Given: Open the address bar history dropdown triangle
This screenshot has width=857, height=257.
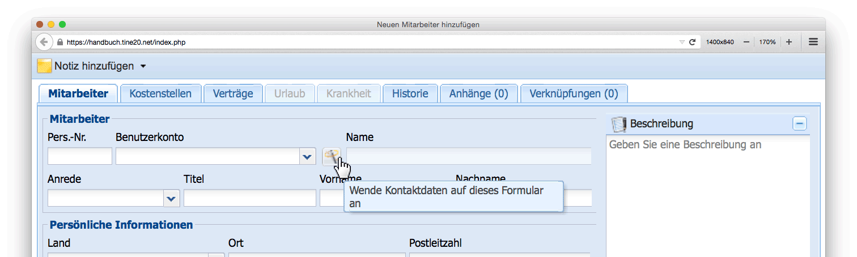Looking at the screenshot, I should pyautogui.click(x=682, y=42).
